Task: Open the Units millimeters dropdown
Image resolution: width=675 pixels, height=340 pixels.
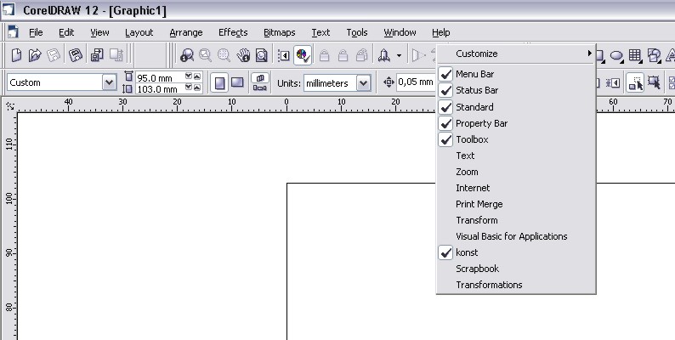Action: coord(363,82)
